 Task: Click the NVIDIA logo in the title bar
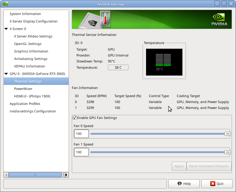[x=4, y=4]
